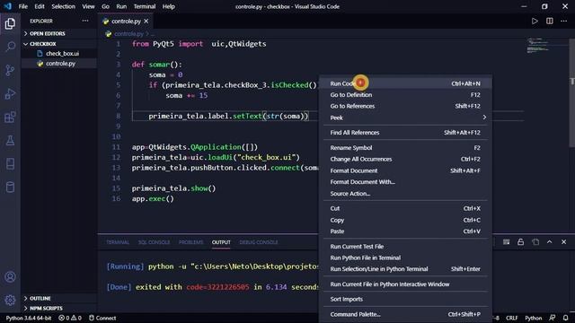Viewport: 575px width, 323px height.
Task: Choose Paste in context menu
Action: point(405,231)
